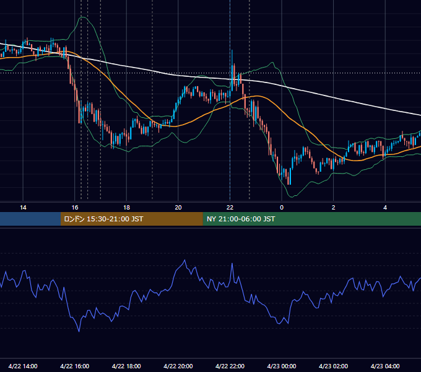Click the 4/22 14:00 time label

pos(23,366)
